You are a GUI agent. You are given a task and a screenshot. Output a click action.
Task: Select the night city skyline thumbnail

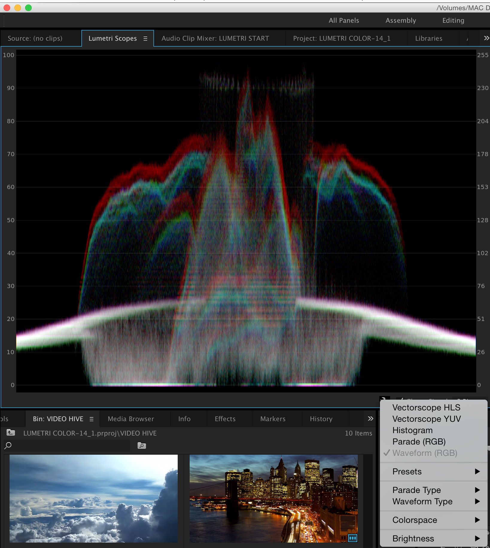point(274,498)
